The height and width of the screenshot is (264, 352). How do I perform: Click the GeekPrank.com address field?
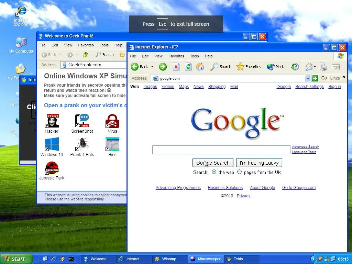(x=93, y=65)
